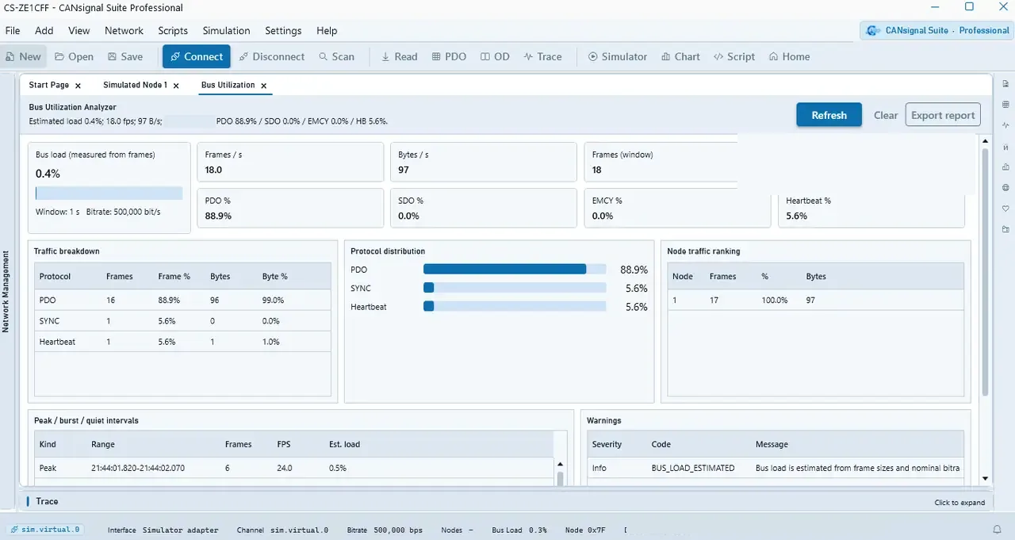Click the PDO bar in Protocol distribution
The width and height of the screenshot is (1015, 540).
coord(515,270)
